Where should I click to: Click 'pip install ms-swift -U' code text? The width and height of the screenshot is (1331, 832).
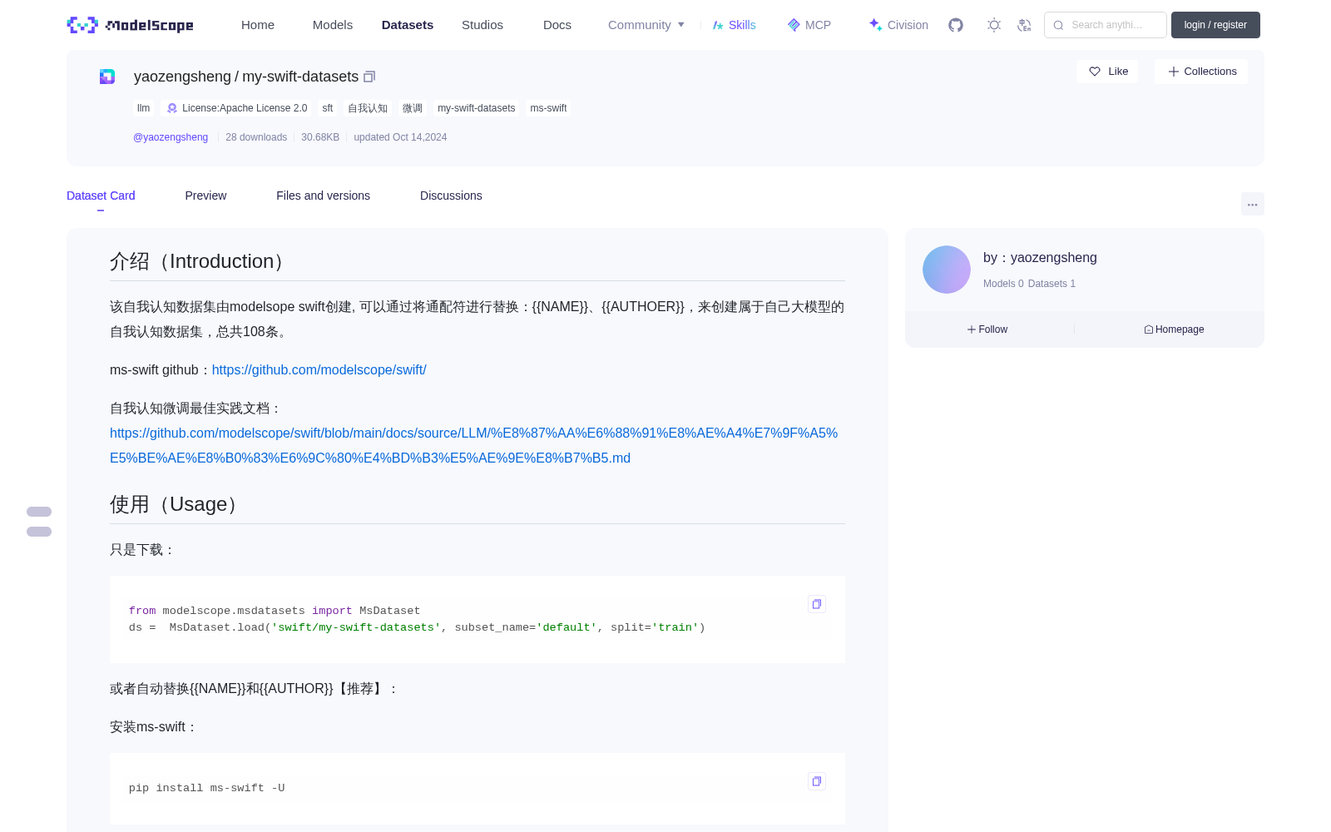[207, 788]
